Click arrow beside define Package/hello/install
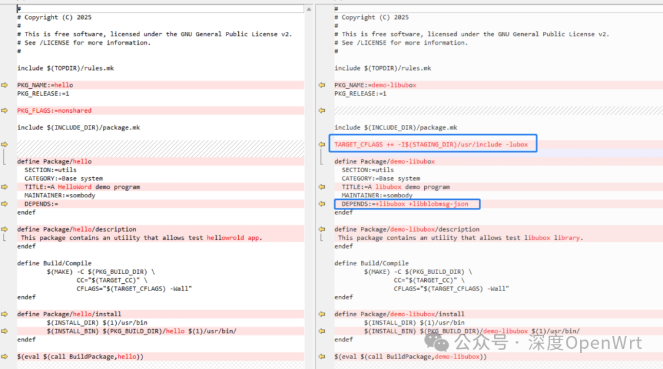The image size is (663, 369). tap(4, 314)
